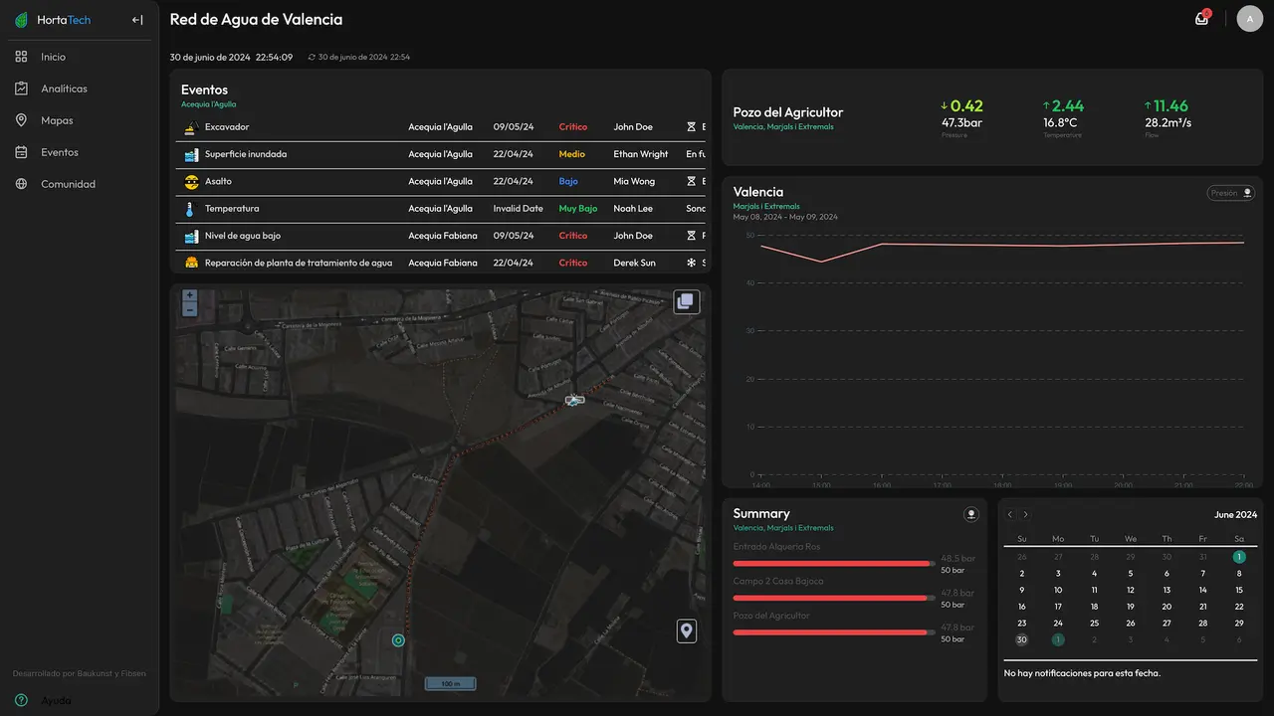Click the pressure icon in Summary panel
This screenshot has width=1274, height=716.
(x=970, y=514)
